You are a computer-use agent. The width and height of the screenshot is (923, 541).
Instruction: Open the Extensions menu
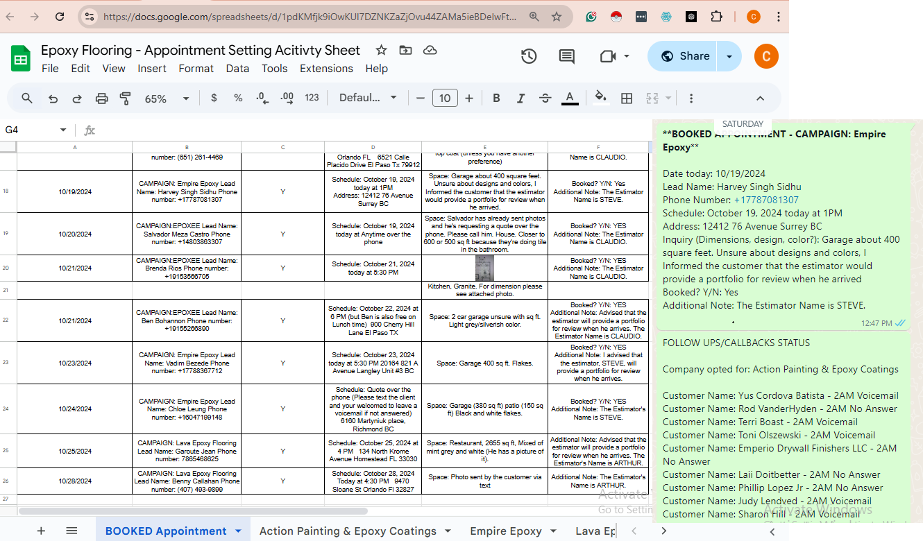[x=326, y=69]
